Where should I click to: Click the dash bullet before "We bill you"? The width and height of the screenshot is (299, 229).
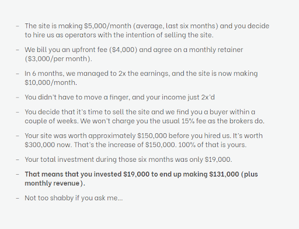(18, 50)
